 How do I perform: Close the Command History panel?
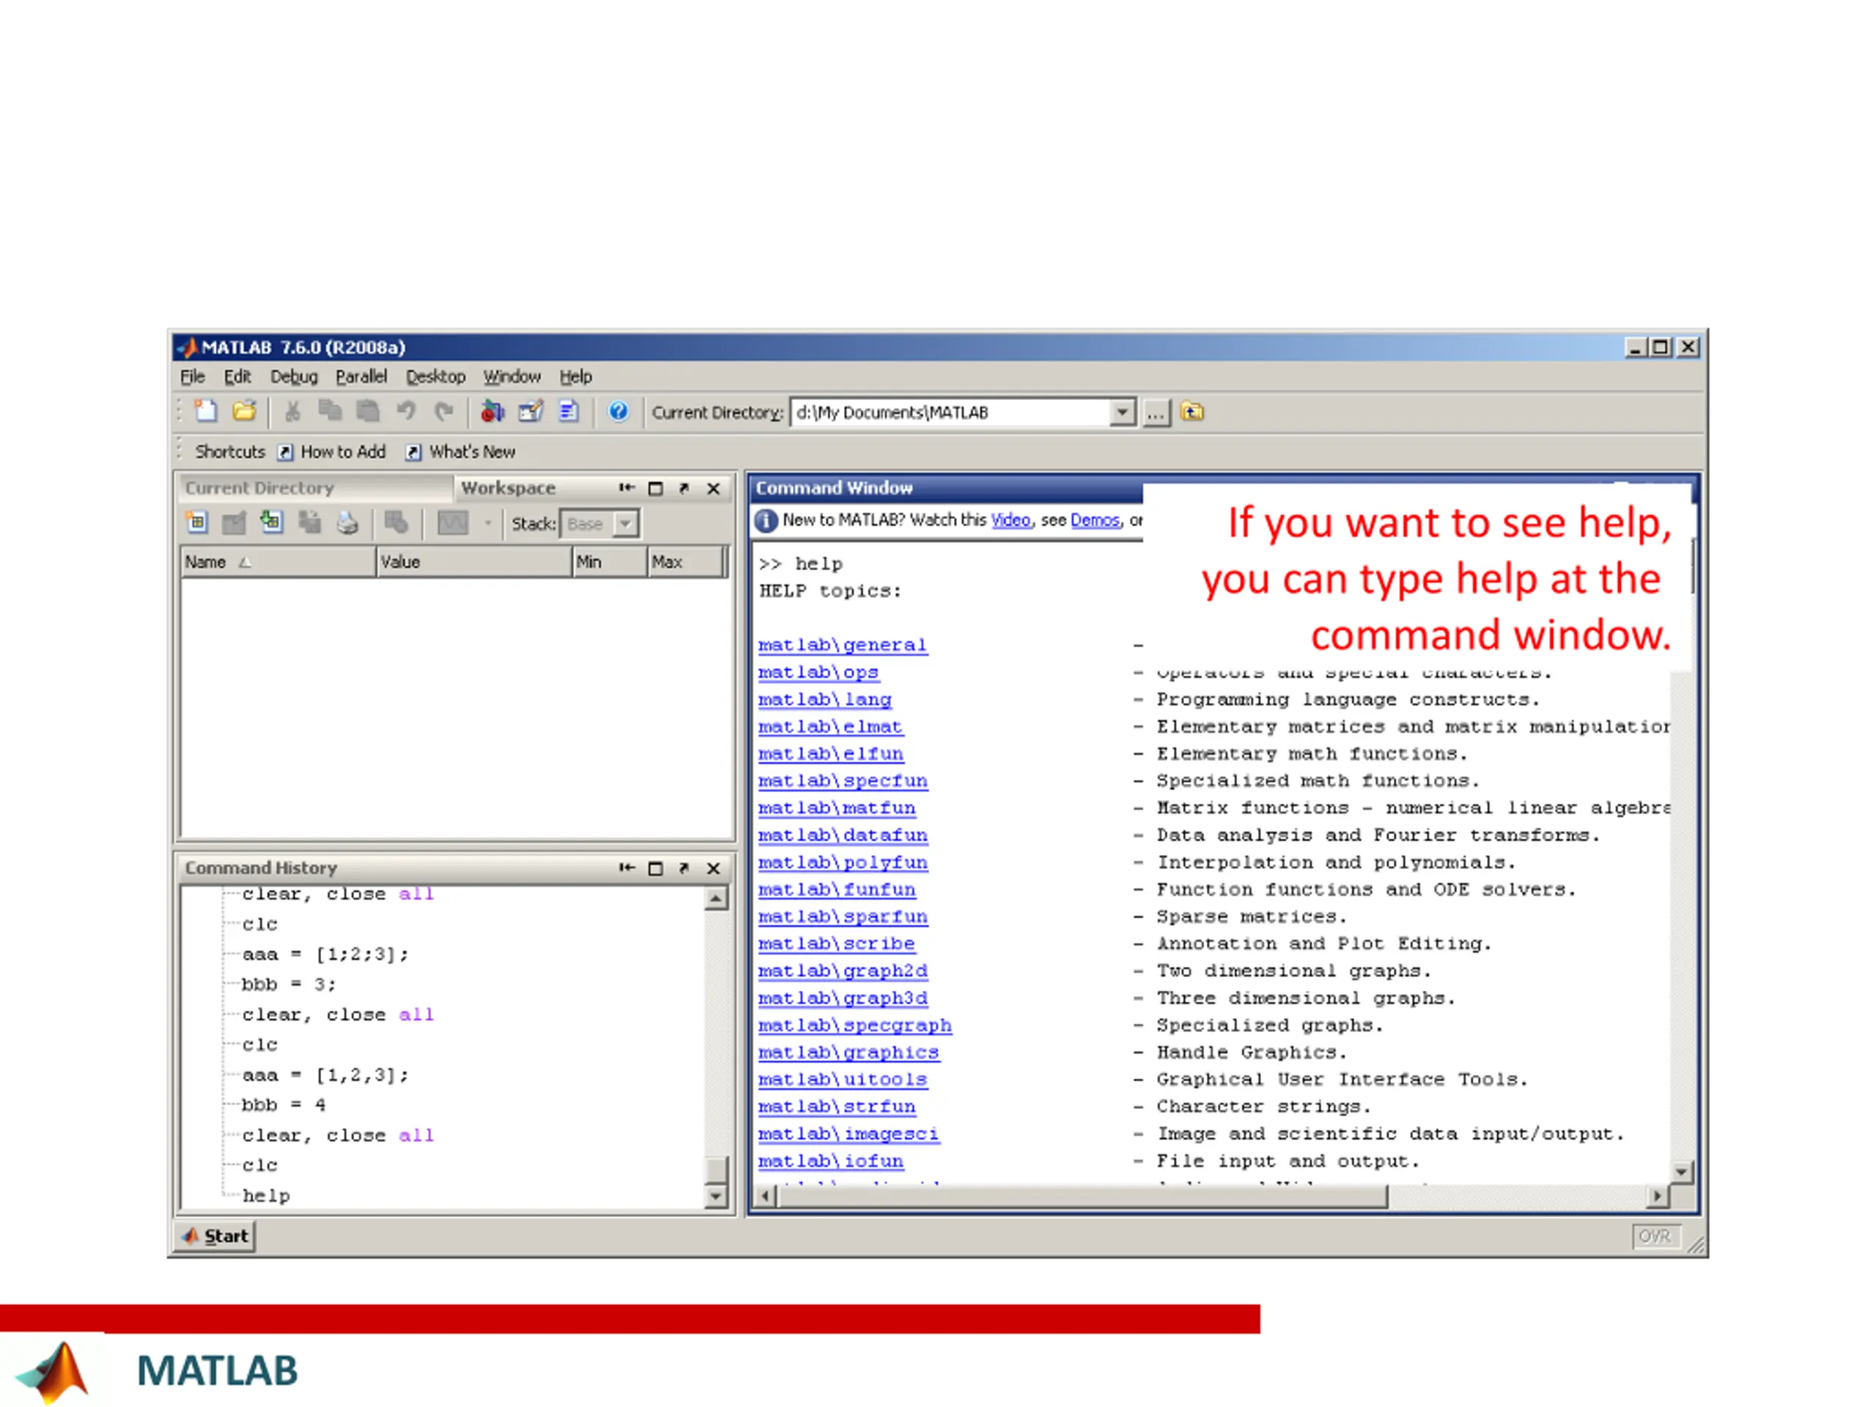click(713, 868)
